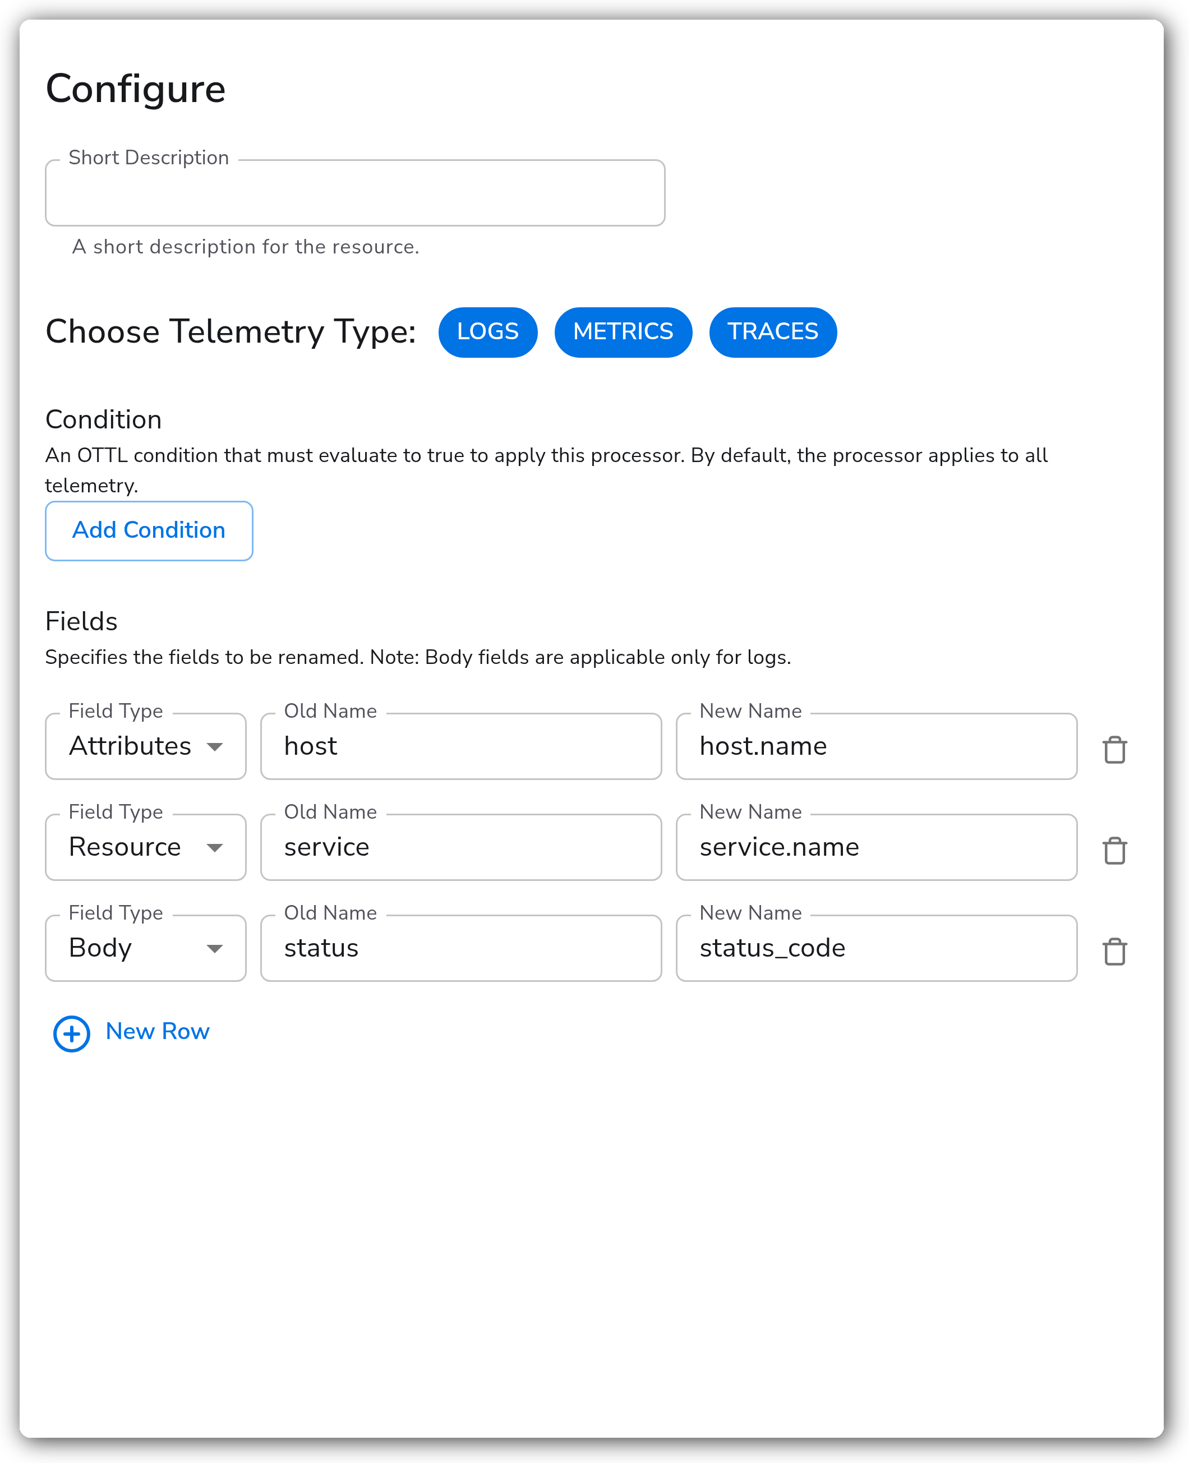Open the Resource field type dropdown
This screenshot has height=1463, width=1189.
point(146,847)
